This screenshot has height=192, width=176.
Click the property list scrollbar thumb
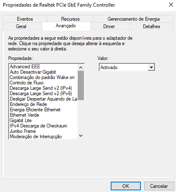[x=81, y=85]
